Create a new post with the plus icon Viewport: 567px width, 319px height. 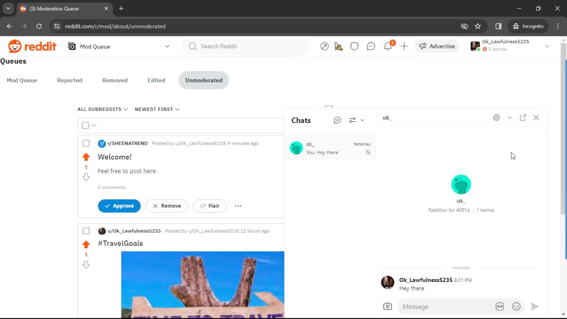tap(404, 46)
